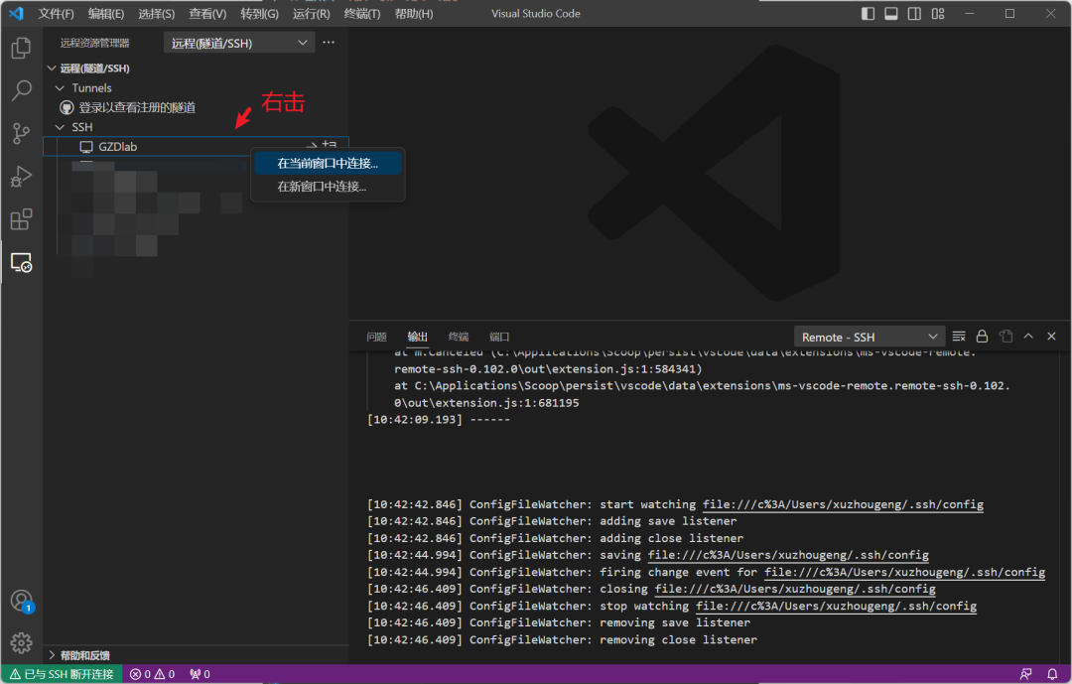Collapse the Tunnels tree node
Image resolution: width=1072 pixels, height=684 pixels.
point(61,88)
